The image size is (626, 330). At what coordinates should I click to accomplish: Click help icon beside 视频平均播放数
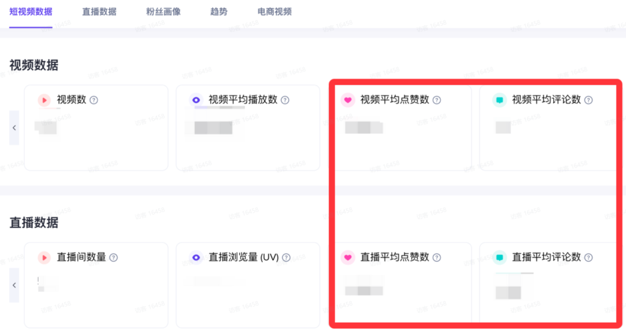[285, 100]
